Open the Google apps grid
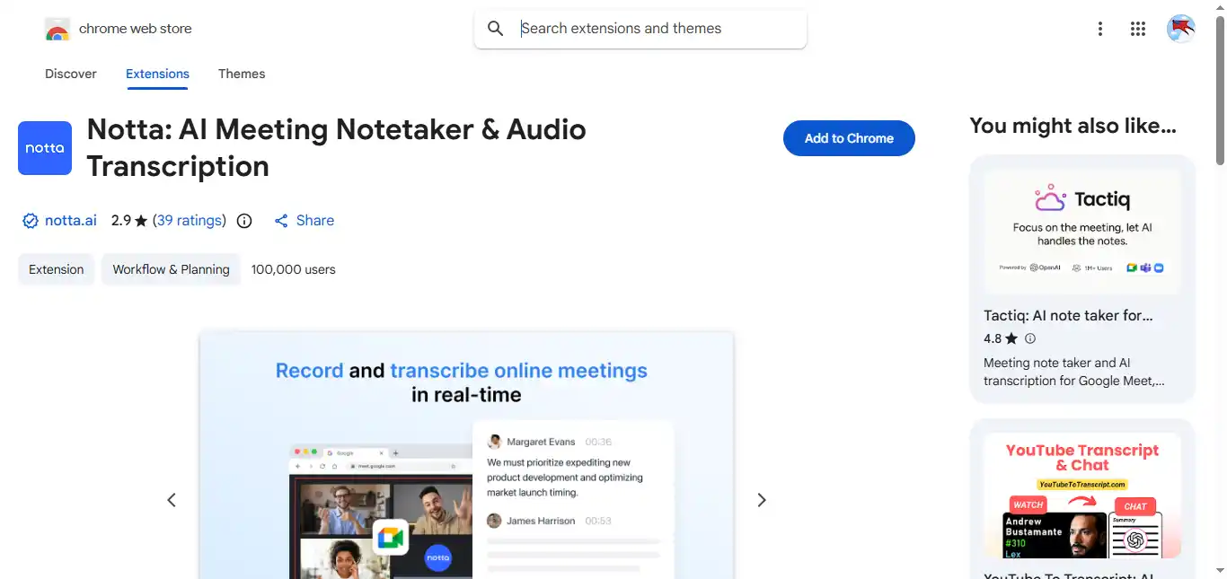1227x579 pixels. pos(1138,29)
